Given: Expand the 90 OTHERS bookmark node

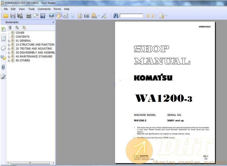Looking at the screenshot, I should 9,61.
